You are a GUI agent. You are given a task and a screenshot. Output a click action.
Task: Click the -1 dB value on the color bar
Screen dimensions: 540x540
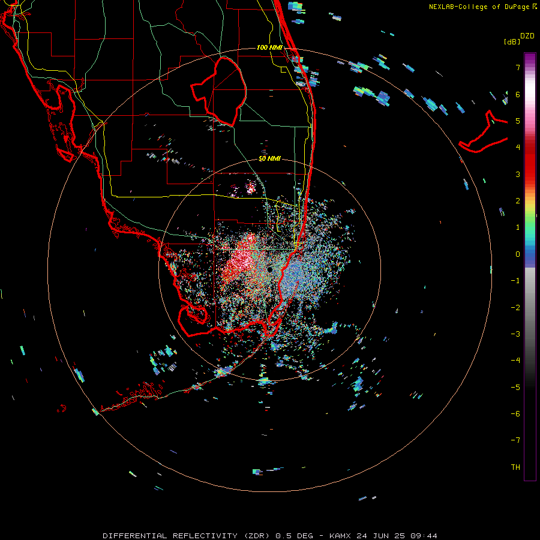pyautogui.click(x=515, y=281)
